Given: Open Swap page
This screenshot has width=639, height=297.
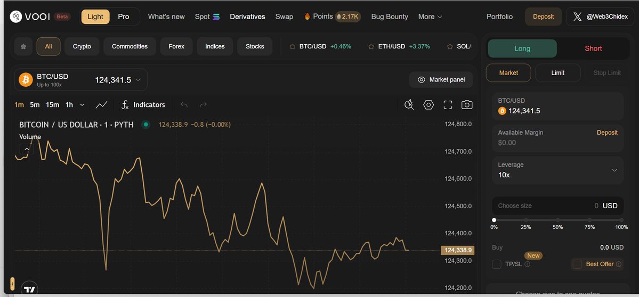Looking at the screenshot, I should [x=284, y=16].
